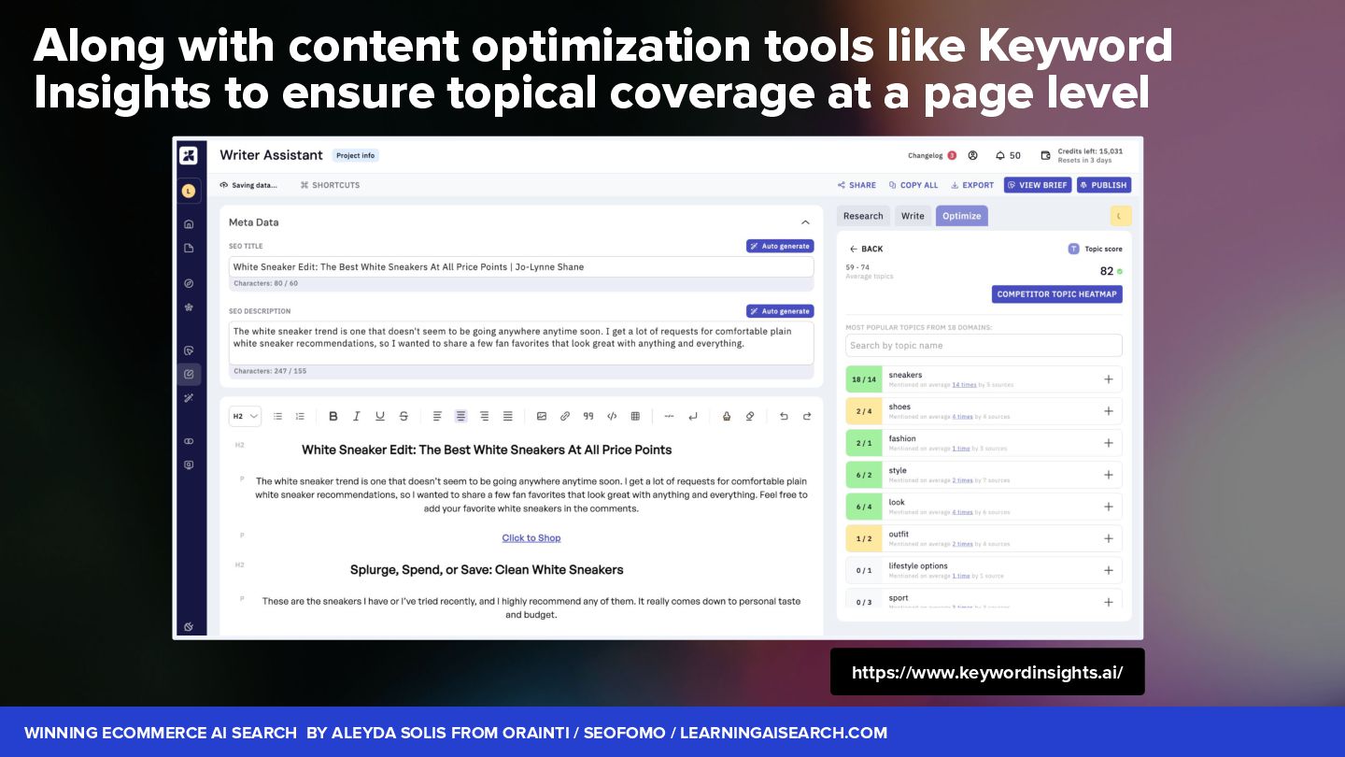
Task: Insert a hyperlink via link icon
Action: pyautogui.click(x=565, y=416)
